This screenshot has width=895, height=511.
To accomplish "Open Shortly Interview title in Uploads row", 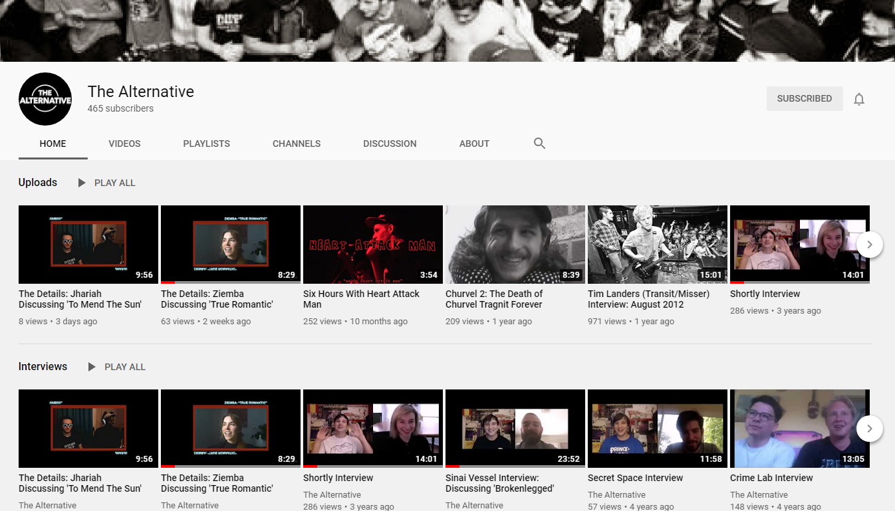I will (765, 294).
